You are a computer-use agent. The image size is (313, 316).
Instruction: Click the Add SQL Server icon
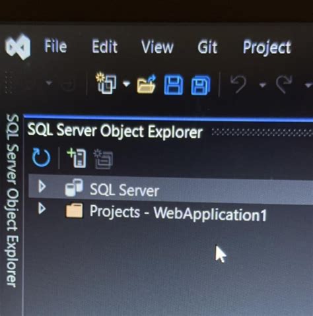click(x=77, y=158)
